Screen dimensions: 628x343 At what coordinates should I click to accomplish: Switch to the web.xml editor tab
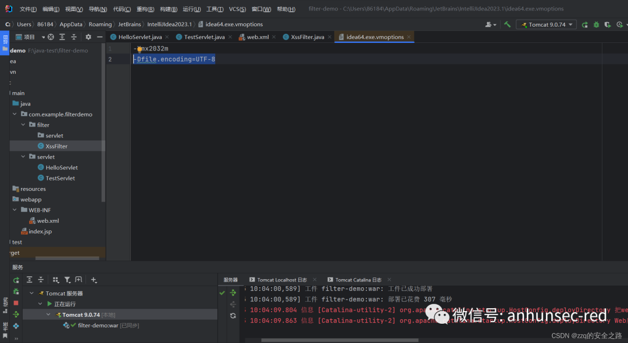(x=258, y=37)
